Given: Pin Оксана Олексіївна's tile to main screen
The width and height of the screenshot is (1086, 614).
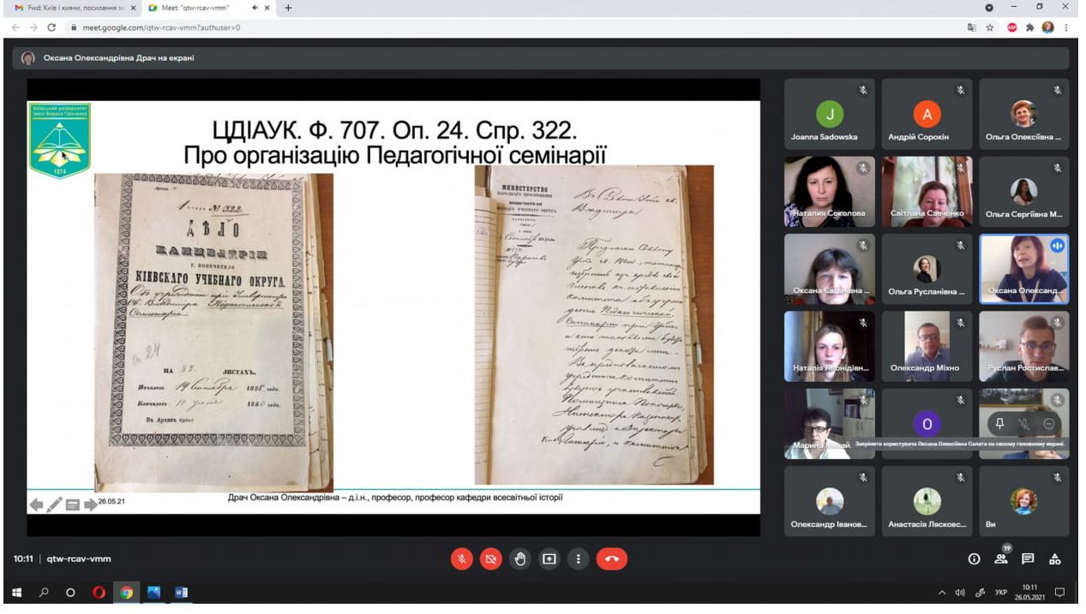Looking at the screenshot, I should click(999, 423).
